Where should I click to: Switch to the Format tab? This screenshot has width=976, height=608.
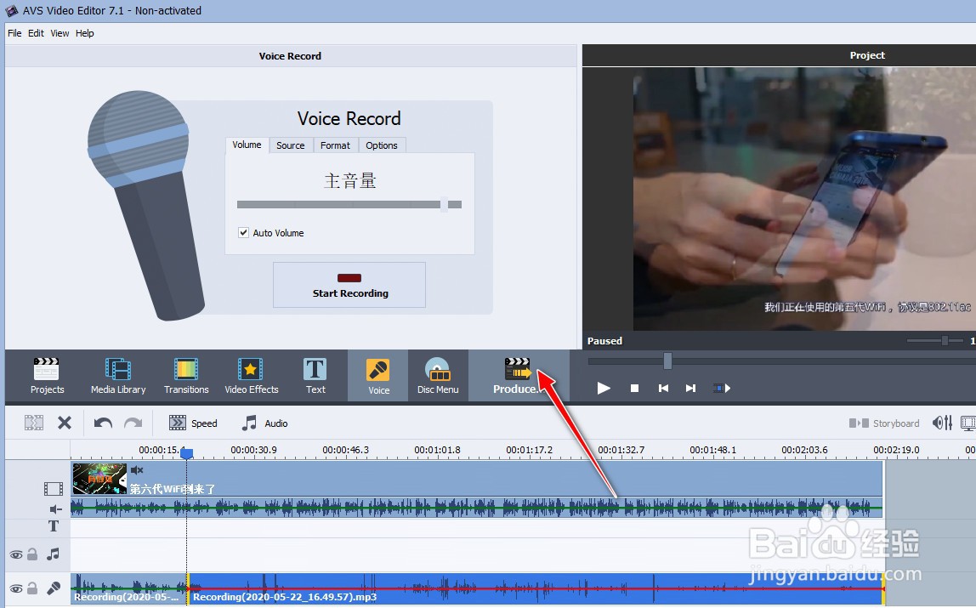pos(335,145)
